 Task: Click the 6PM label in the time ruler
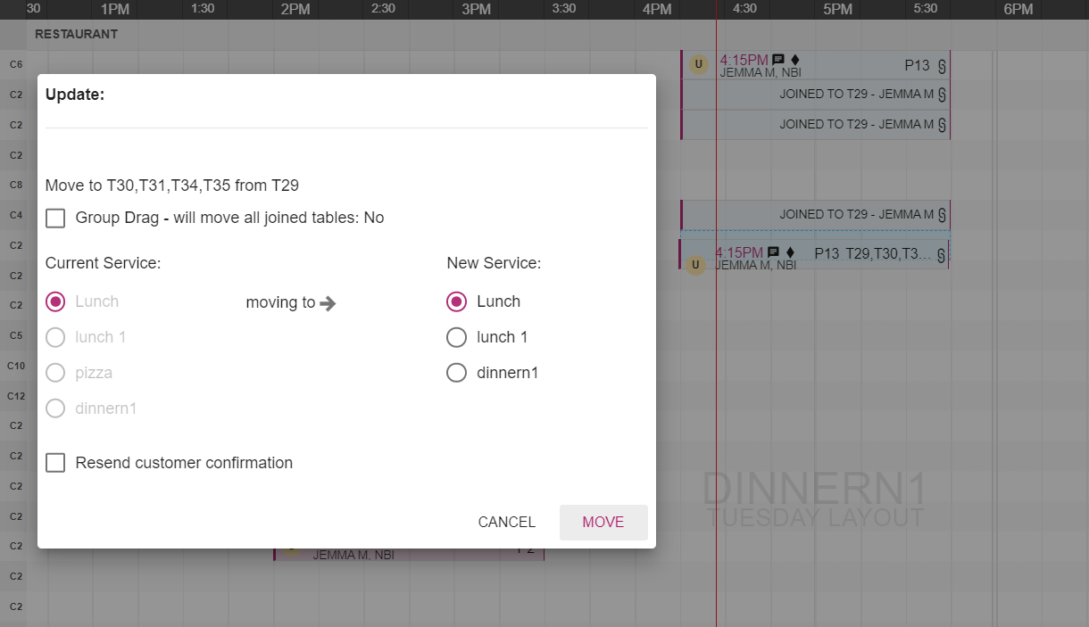(x=1018, y=10)
